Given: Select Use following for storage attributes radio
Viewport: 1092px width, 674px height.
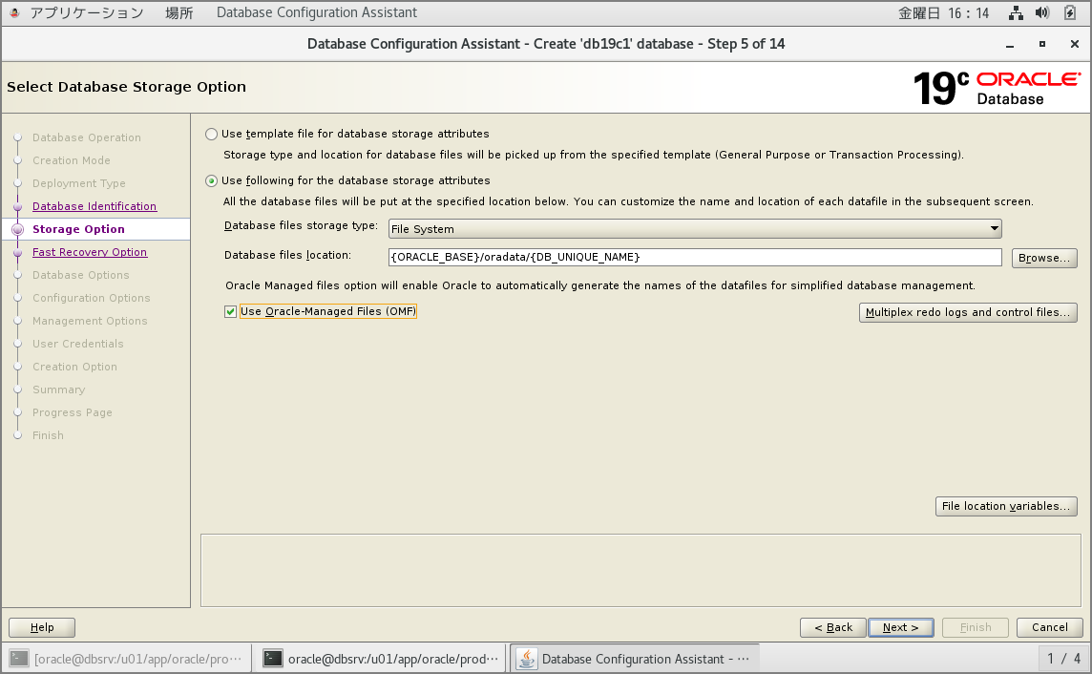Looking at the screenshot, I should point(211,181).
